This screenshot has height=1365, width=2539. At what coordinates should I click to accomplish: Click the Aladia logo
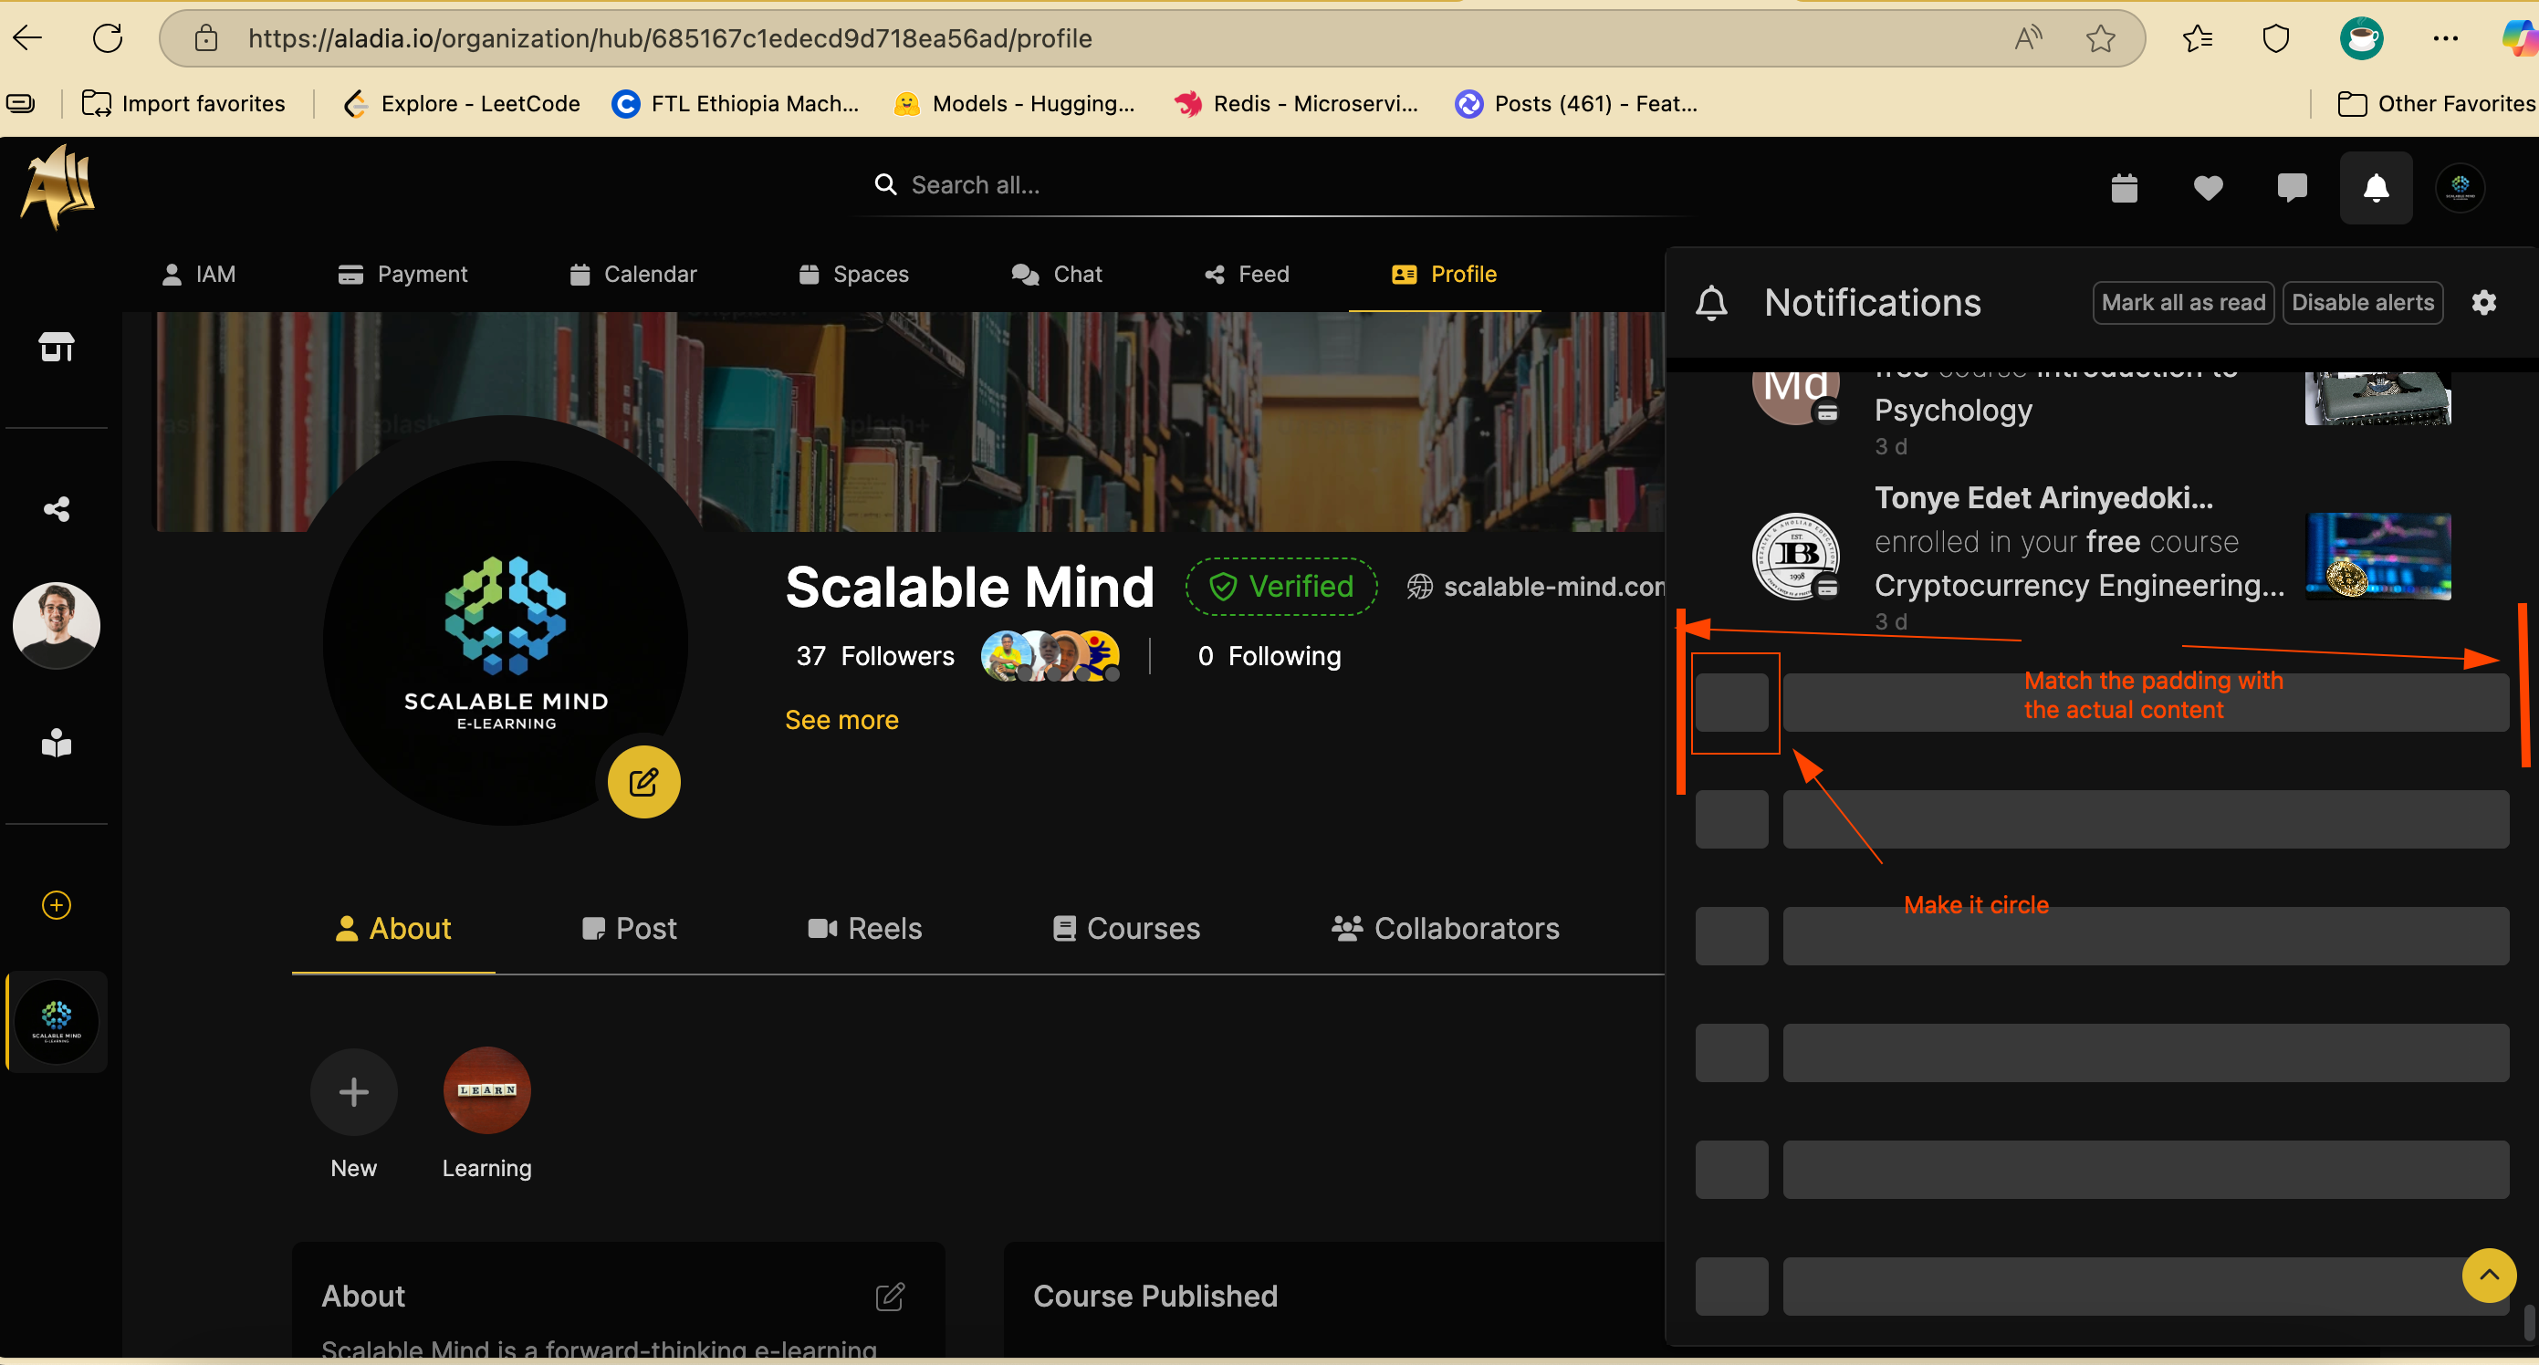click(58, 186)
